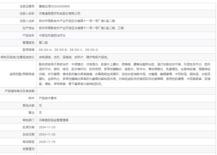Click the registration number 豫械注准20242200890
Image resolution: width=217 pixels, height=155 pixels.
click(x=54, y=6)
